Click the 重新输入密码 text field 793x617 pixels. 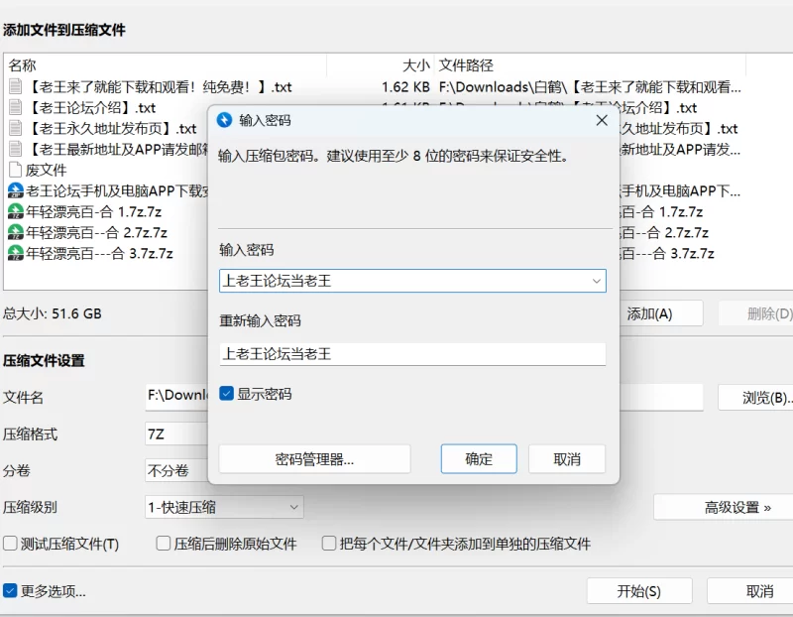[x=412, y=353]
